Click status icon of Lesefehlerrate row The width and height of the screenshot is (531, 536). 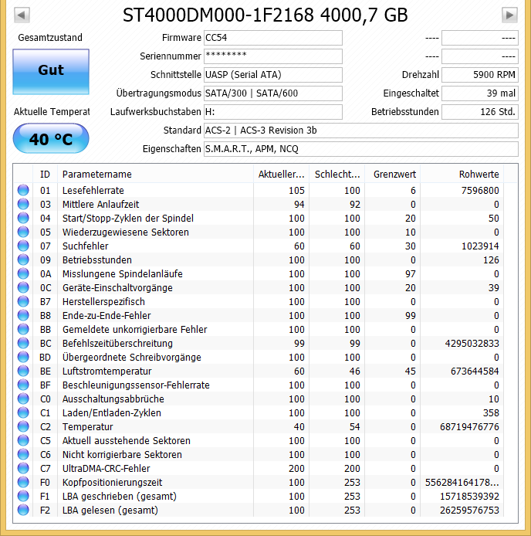(23, 190)
